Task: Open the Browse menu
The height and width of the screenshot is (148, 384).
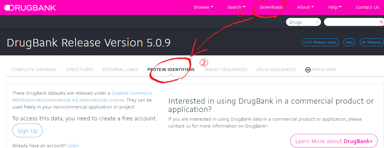Action: tap(203, 7)
